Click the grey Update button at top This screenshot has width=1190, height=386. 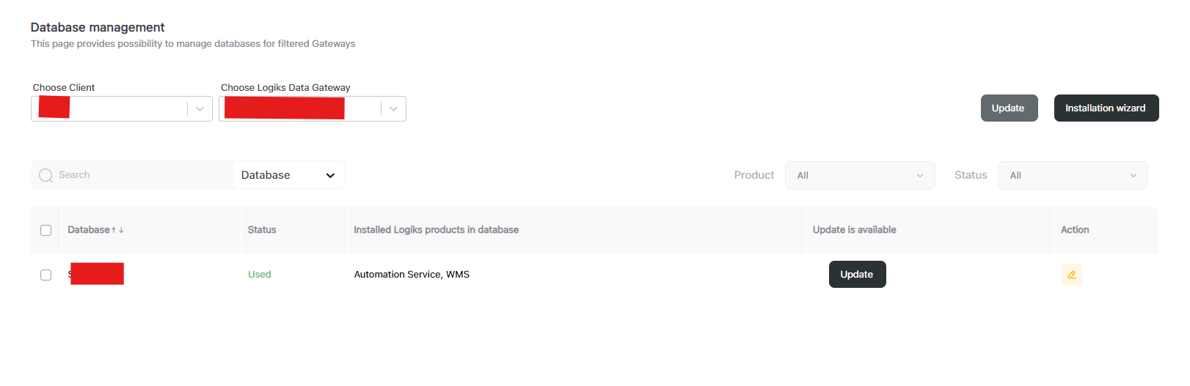[x=1009, y=108]
